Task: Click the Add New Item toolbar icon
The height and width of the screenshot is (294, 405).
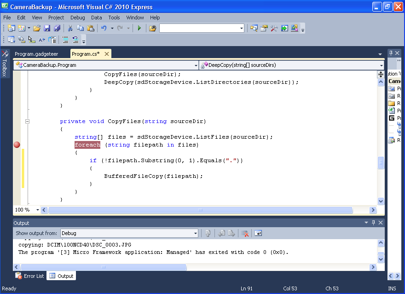Action: coord(22,28)
